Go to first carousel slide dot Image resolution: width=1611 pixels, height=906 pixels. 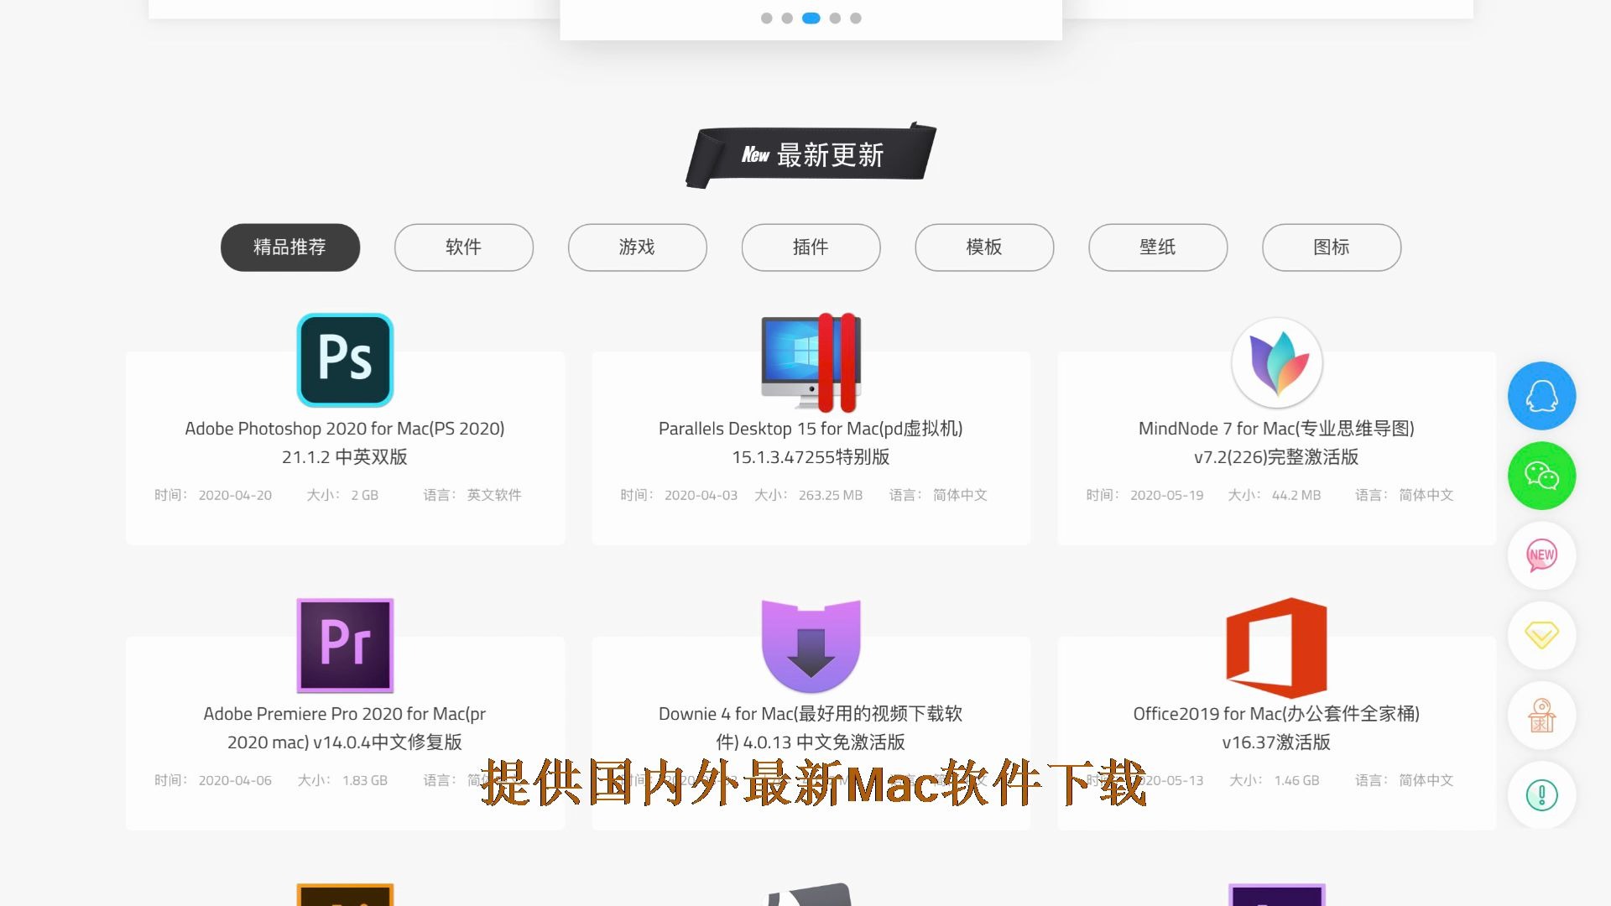click(x=766, y=18)
